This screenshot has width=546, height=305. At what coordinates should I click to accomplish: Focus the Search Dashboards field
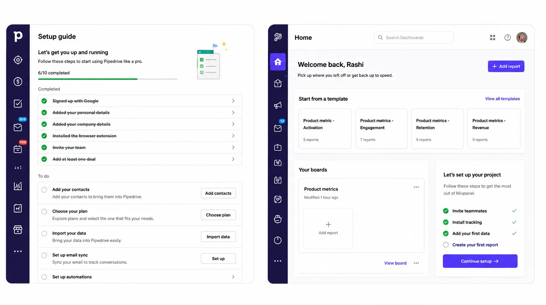414,38
